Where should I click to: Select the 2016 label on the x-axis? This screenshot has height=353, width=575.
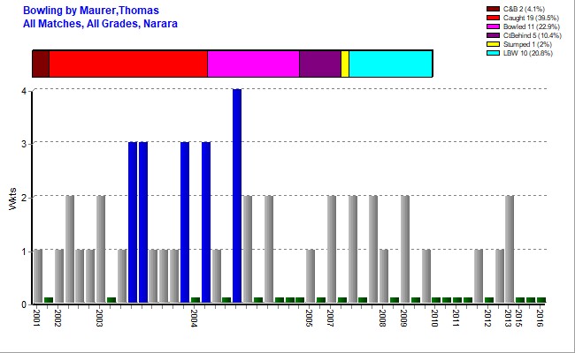click(540, 319)
